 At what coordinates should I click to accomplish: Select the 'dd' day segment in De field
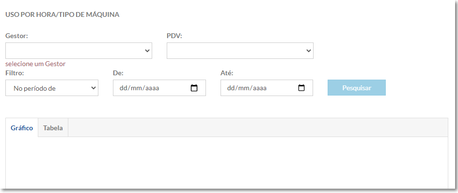click(x=123, y=88)
